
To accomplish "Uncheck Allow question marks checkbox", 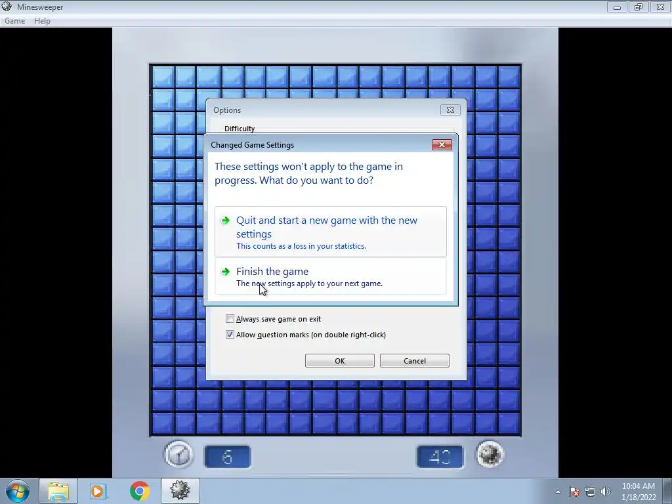I will [230, 335].
